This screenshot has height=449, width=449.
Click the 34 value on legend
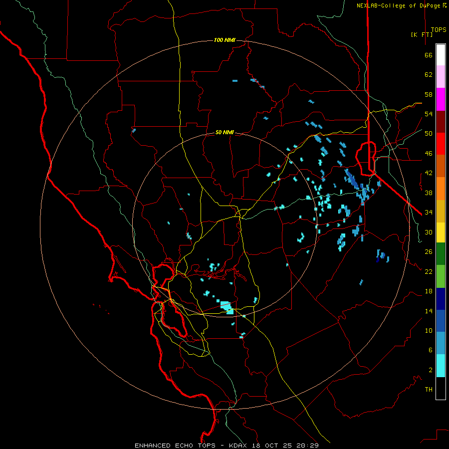point(429,213)
